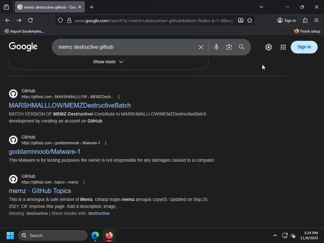
Task: Close the memz destructive github tab
Action: tap(80, 7)
